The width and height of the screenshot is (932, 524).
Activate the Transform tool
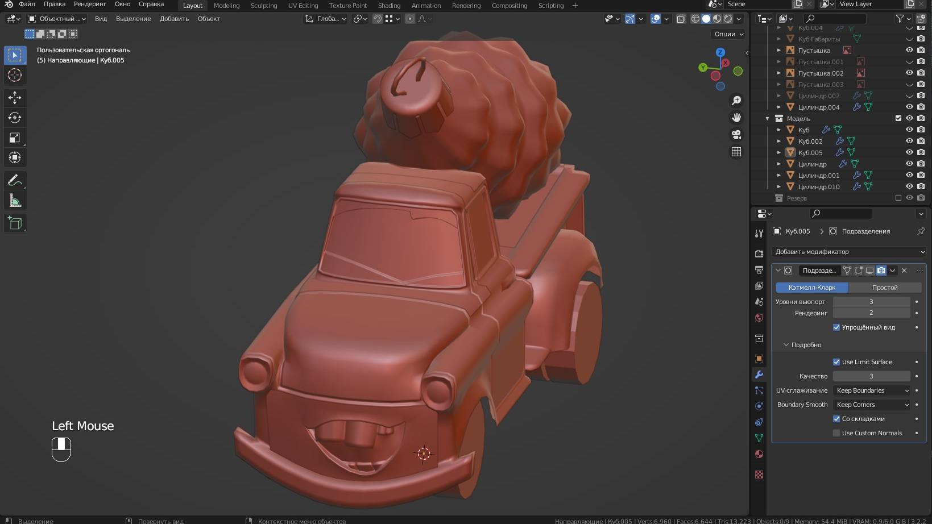(x=15, y=157)
